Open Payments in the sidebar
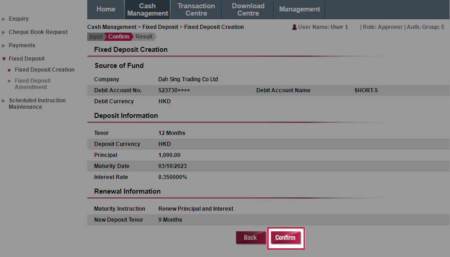450x257 pixels. 22,45
